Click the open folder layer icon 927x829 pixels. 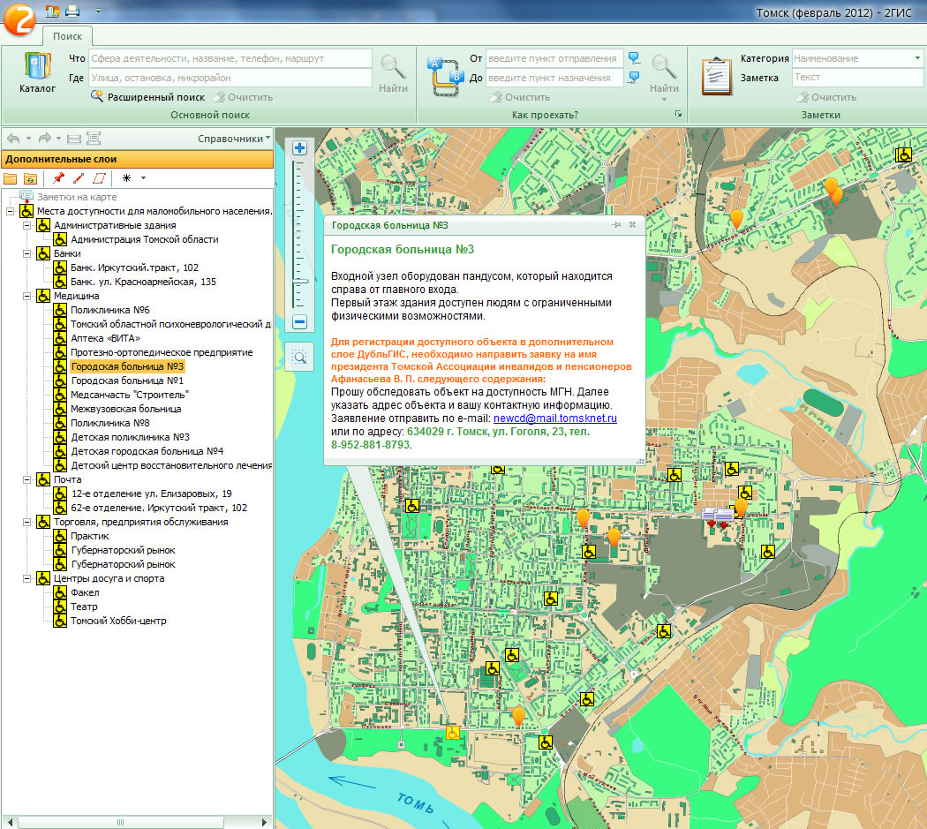point(10,178)
